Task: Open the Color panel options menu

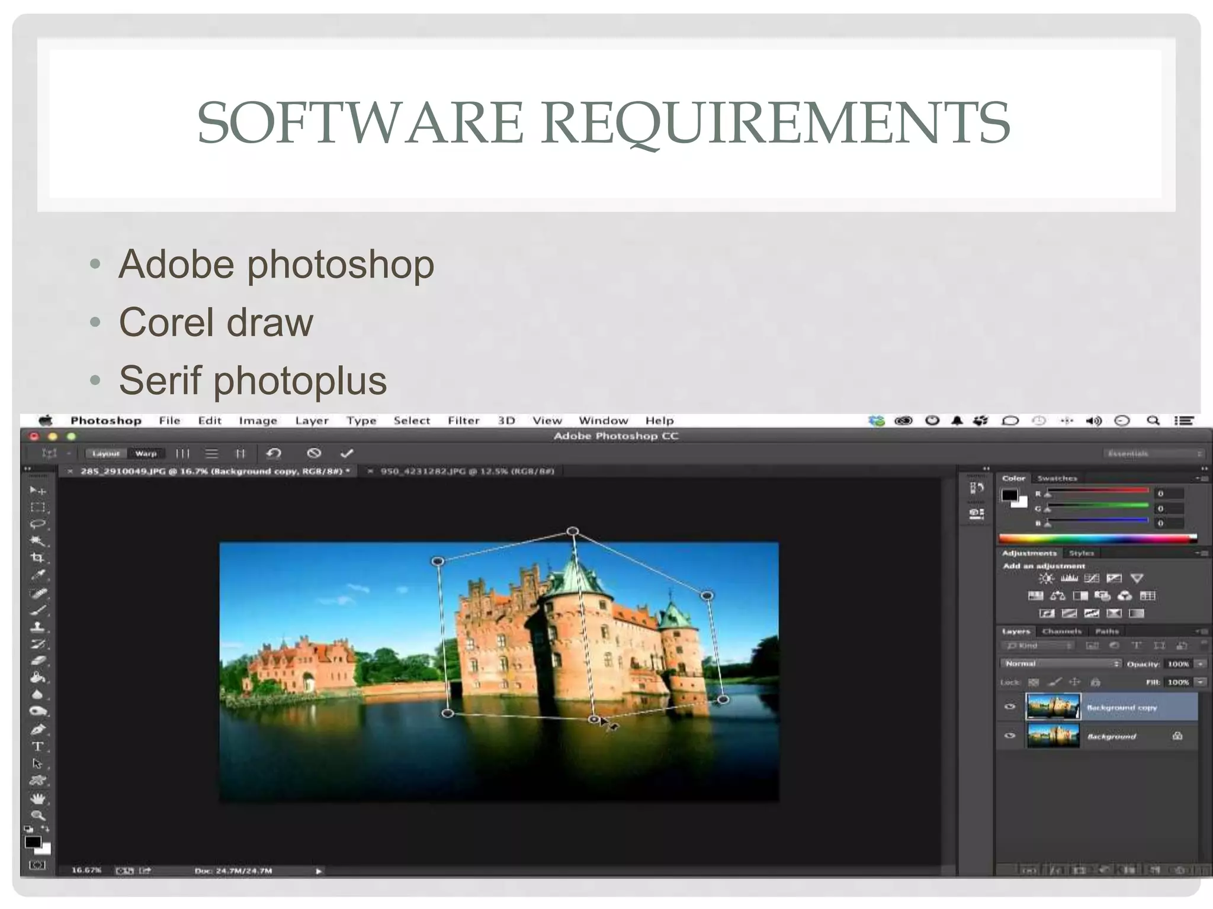Action: [1201, 478]
